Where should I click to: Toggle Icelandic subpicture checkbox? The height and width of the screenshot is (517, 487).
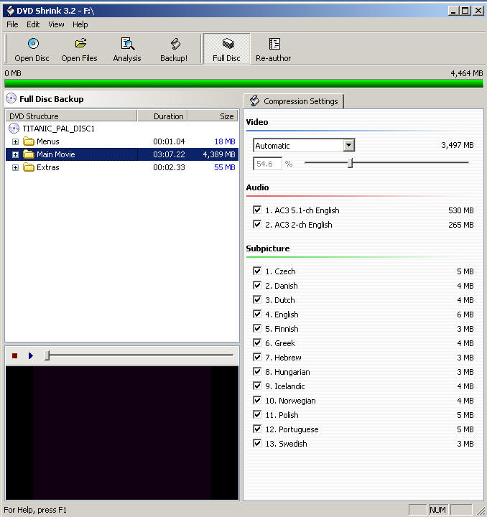(x=257, y=386)
